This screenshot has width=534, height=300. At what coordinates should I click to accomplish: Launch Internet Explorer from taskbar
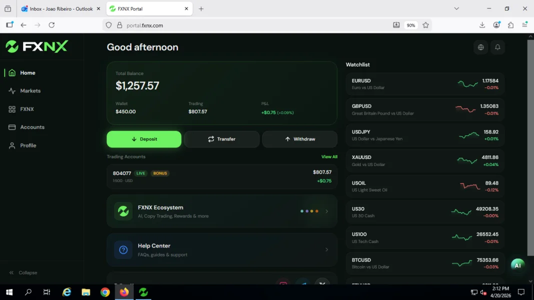coord(67,292)
